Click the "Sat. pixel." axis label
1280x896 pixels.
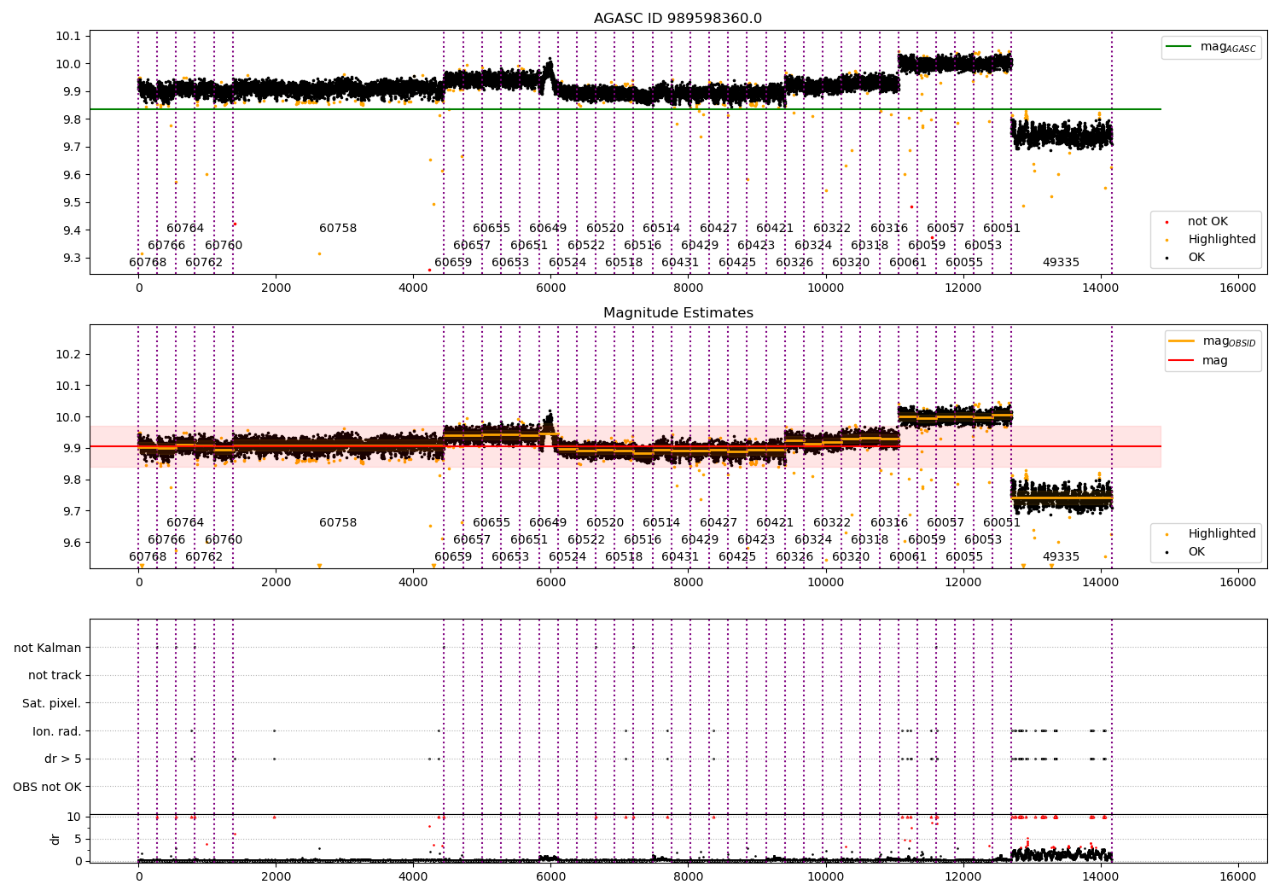[52, 704]
